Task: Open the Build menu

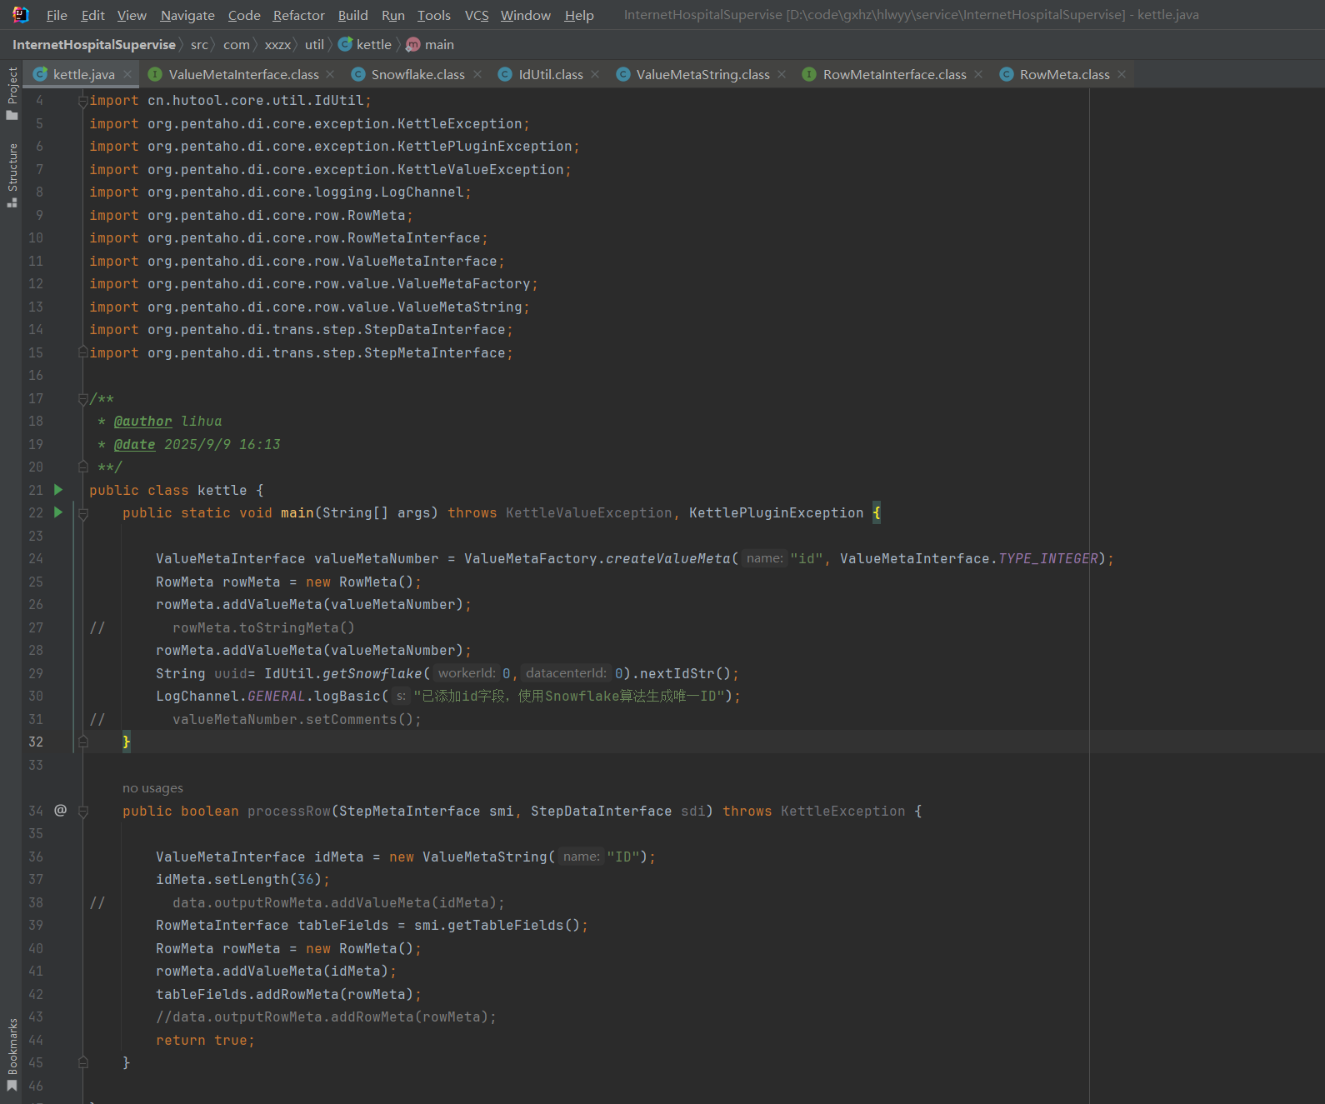Action: click(x=352, y=15)
